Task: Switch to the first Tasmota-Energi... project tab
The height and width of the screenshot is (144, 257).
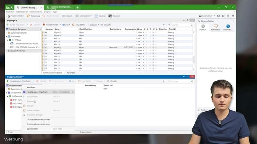Action: [29, 8]
